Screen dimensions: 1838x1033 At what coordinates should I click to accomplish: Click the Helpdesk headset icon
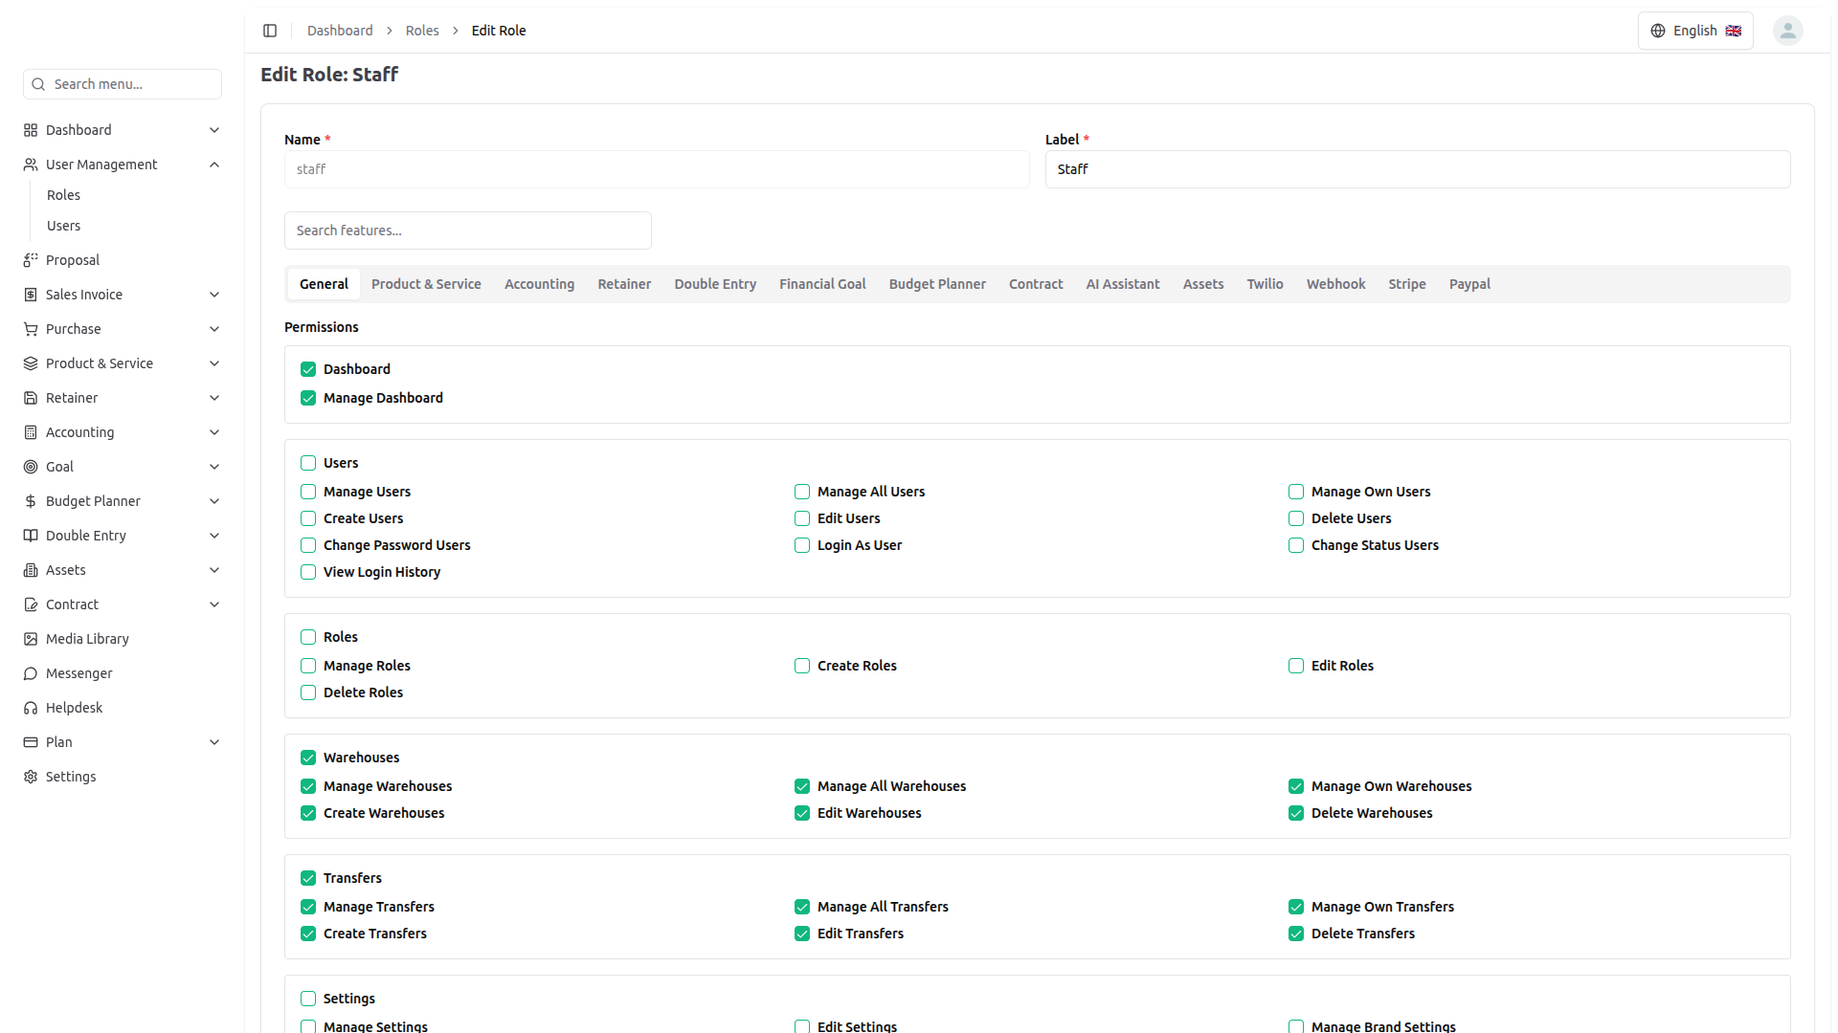(x=31, y=708)
